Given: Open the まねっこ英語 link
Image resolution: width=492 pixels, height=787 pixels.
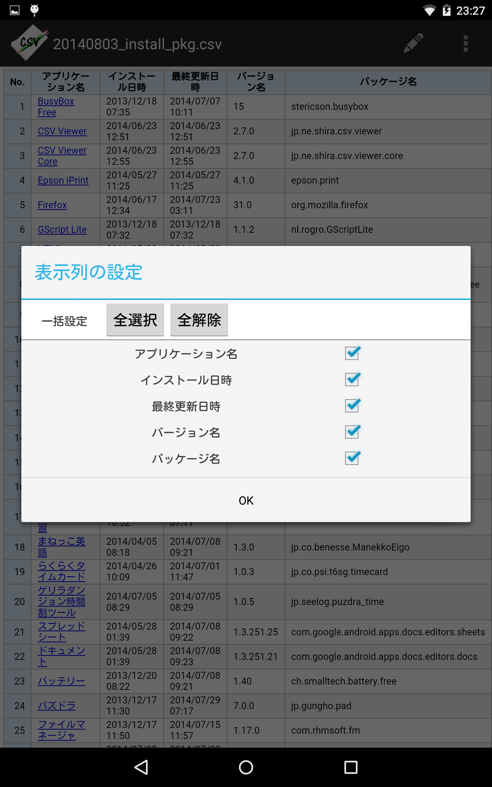Looking at the screenshot, I should [x=61, y=547].
